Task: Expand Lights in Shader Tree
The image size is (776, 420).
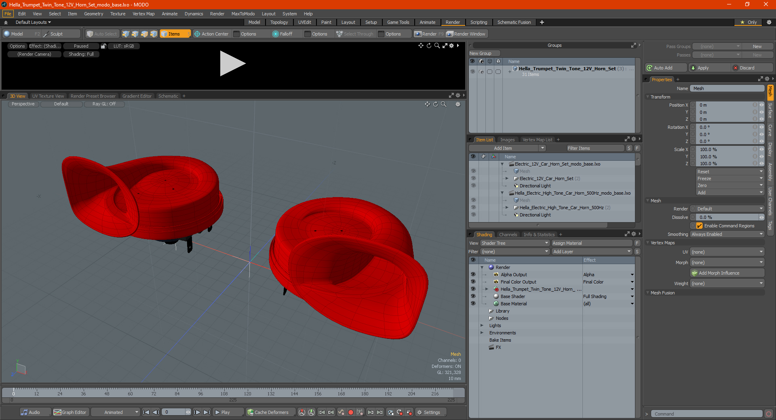Action: pyautogui.click(x=482, y=325)
